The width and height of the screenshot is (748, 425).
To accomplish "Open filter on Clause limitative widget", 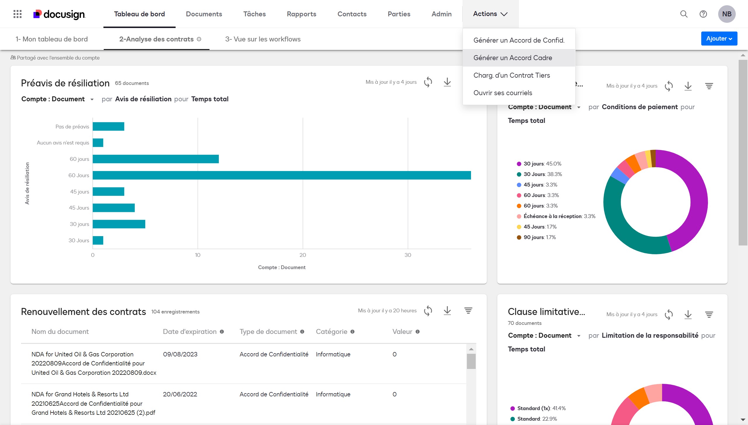I will (709, 315).
